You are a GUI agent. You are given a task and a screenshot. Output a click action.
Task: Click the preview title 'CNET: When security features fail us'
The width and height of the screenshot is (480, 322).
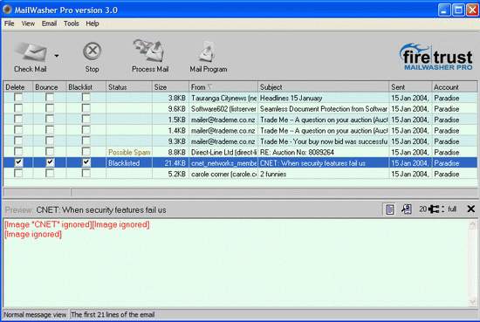point(101,210)
